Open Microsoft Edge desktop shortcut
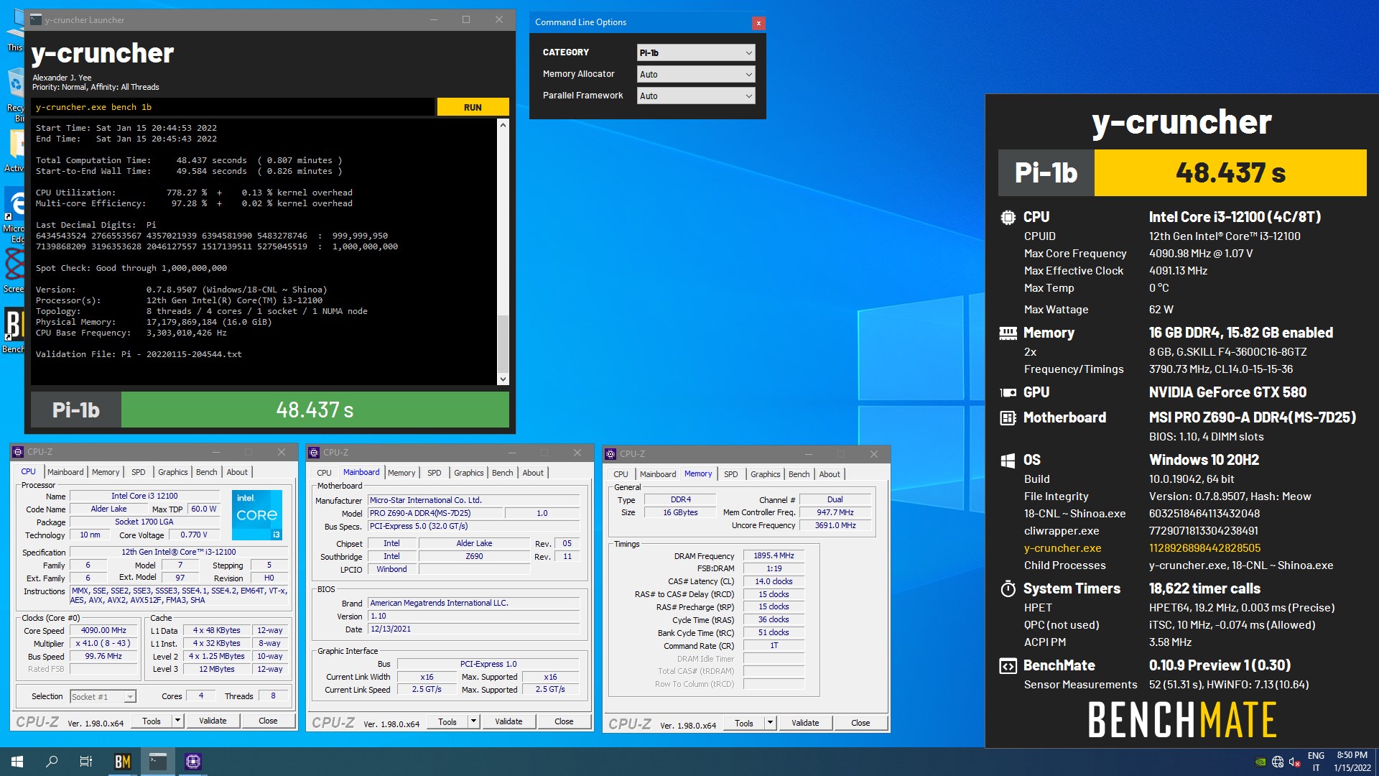Viewport: 1379px width, 776px height. pyautogui.click(x=15, y=214)
